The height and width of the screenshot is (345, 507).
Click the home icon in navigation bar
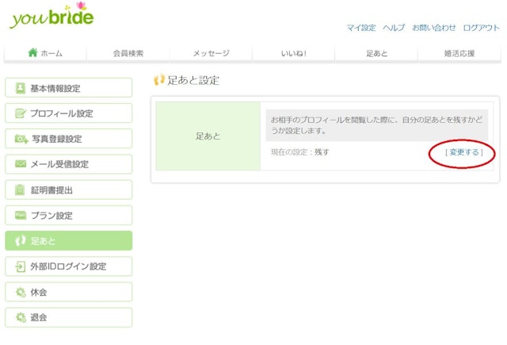32,53
